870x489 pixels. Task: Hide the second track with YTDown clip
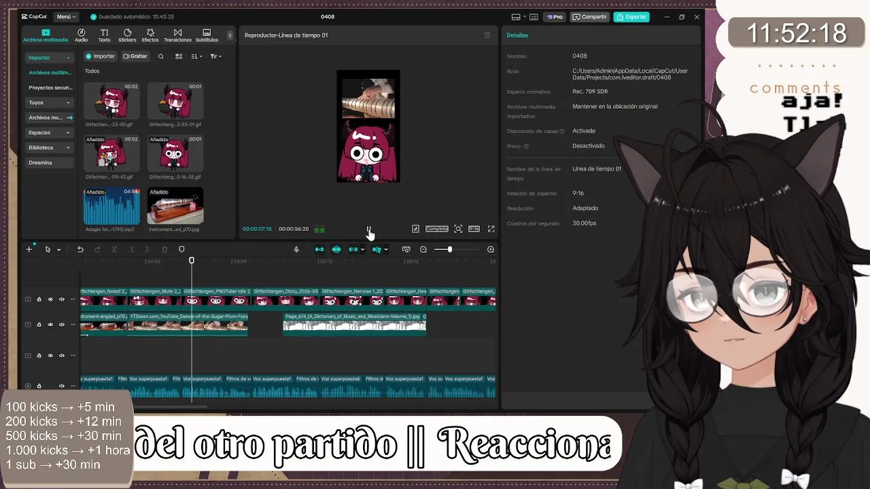point(50,325)
